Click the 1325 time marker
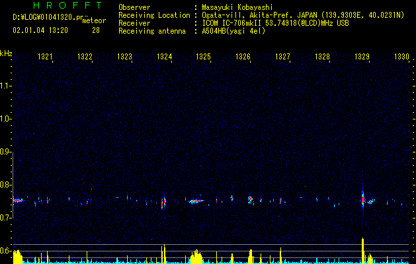Image resolution: width=416 pixels, height=264 pixels. pos(203,57)
